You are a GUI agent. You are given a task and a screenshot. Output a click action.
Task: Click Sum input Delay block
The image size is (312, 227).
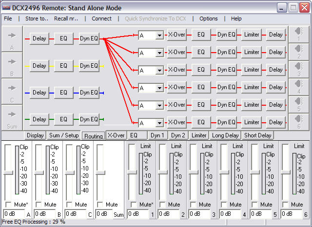(x=39, y=119)
